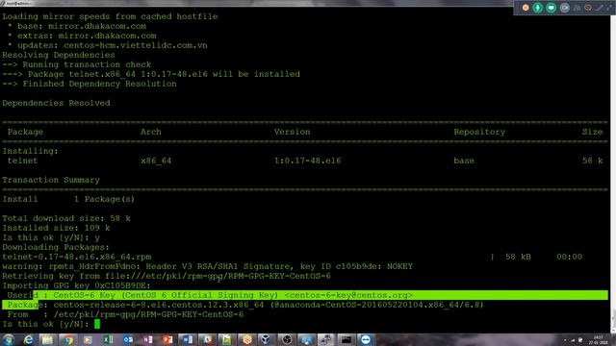Viewport: 616px width, 346px height.
Task: Open the media player taskbar icon
Action: tap(88, 339)
